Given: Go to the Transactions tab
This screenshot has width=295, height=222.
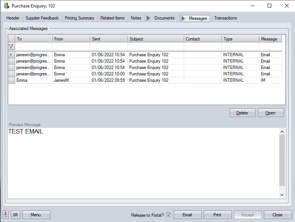Looking at the screenshot, I should pos(225,18).
